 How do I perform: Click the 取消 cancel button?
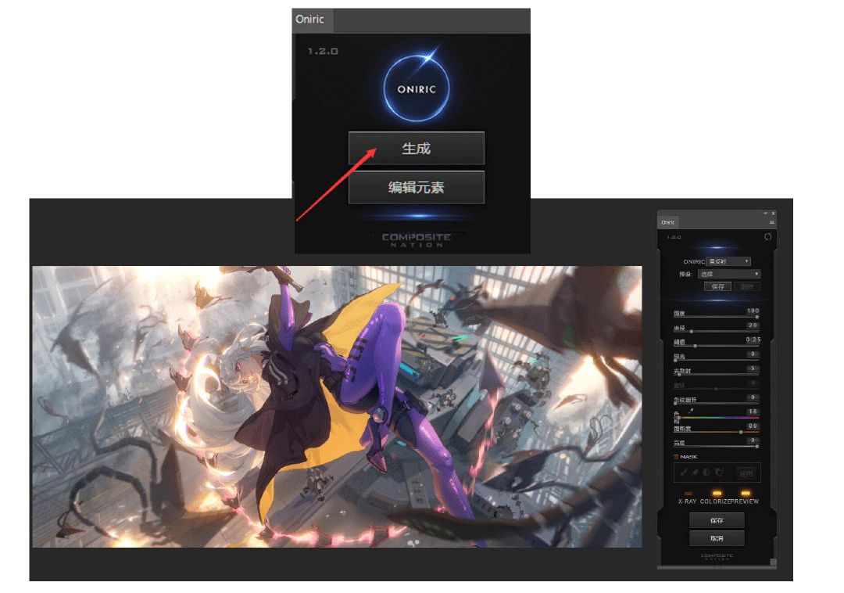tap(717, 538)
